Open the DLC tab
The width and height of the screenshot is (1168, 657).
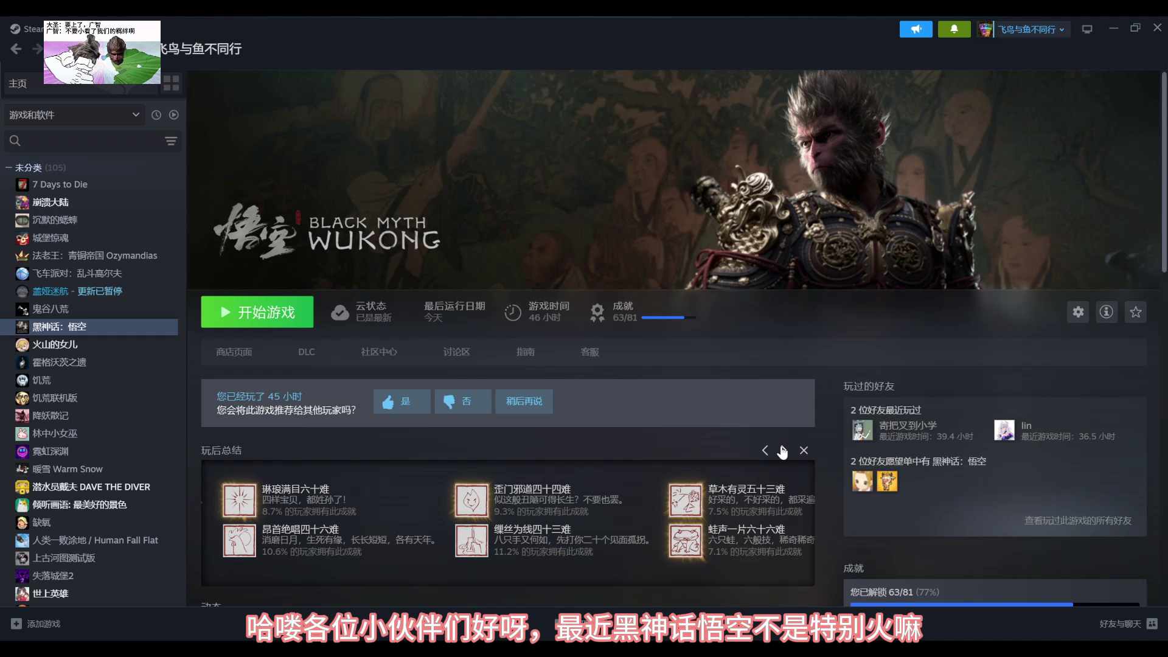click(307, 352)
